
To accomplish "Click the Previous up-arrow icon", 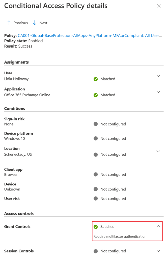I will click(9, 23).
